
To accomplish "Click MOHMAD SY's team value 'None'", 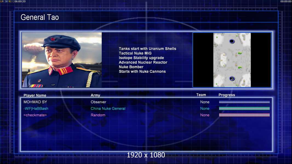I will [x=205, y=102].
